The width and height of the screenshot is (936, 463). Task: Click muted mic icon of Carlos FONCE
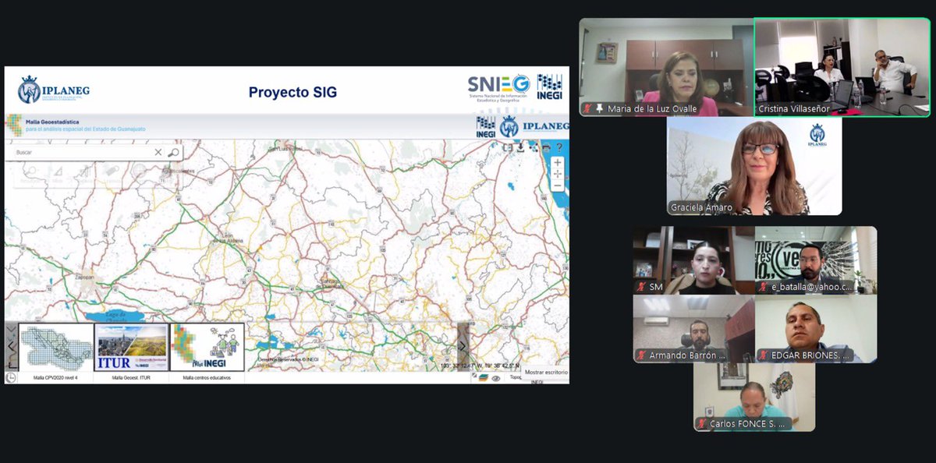(702, 424)
